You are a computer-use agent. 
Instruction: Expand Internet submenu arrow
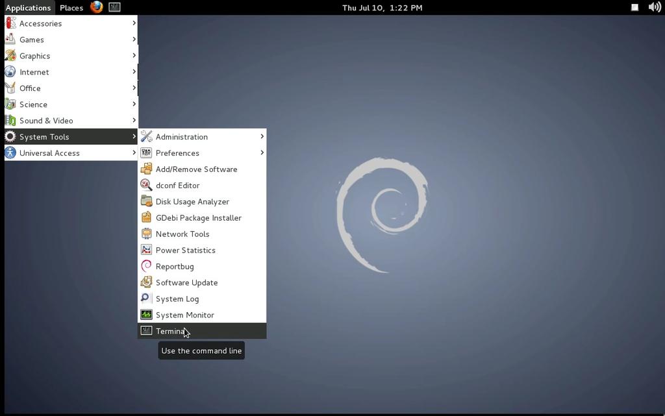coord(134,71)
